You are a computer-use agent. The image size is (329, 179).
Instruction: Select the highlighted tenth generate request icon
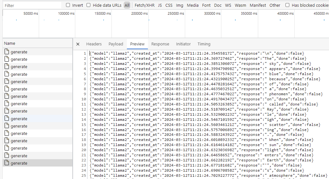tap(7, 118)
